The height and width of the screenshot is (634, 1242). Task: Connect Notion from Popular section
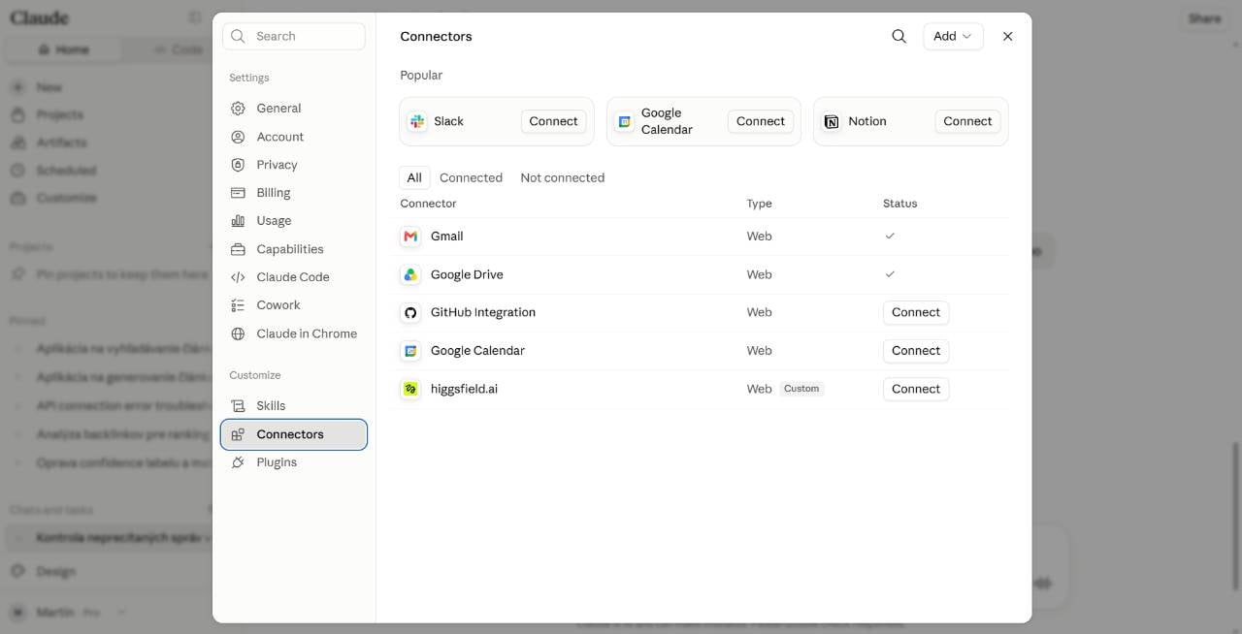[967, 121]
